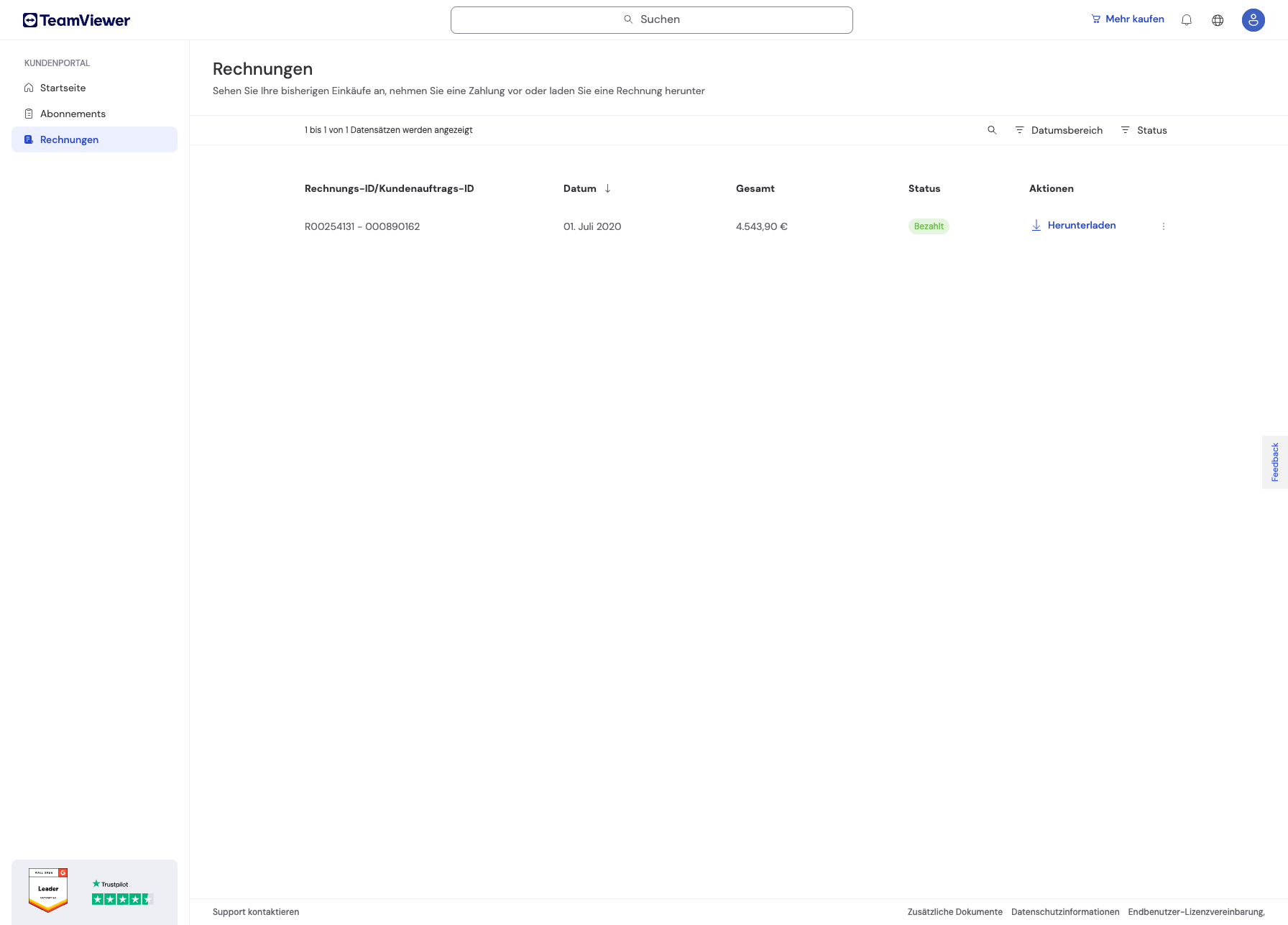Click the Abonnements document icon
1288x925 pixels.
(x=28, y=114)
